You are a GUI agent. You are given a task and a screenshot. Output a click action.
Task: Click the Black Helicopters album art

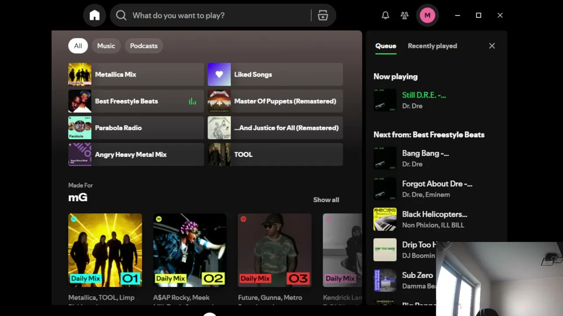click(385, 219)
